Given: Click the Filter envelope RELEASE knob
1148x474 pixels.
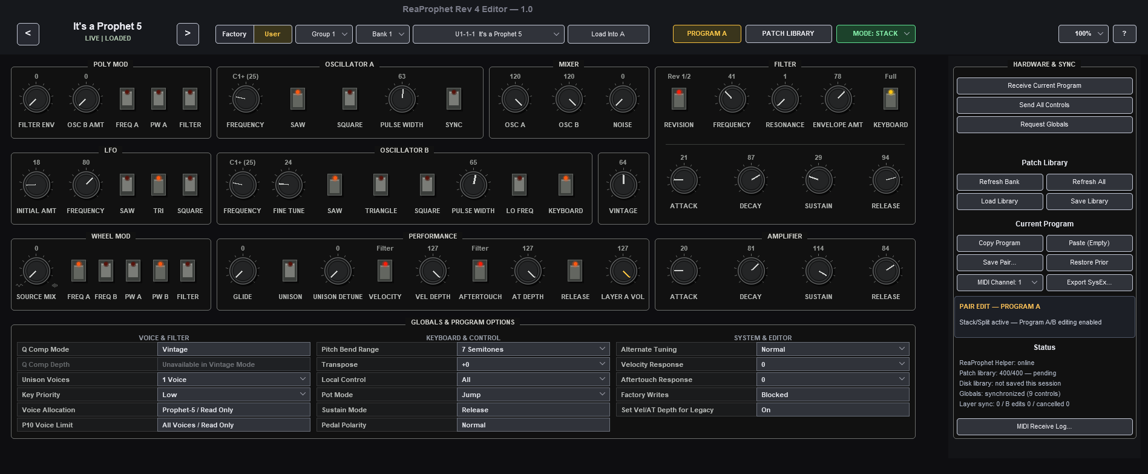Looking at the screenshot, I should [886, 180].
